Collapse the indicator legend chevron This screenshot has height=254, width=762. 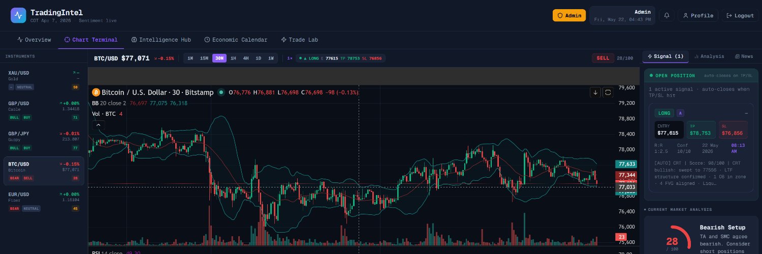click(x=98, y=125)
